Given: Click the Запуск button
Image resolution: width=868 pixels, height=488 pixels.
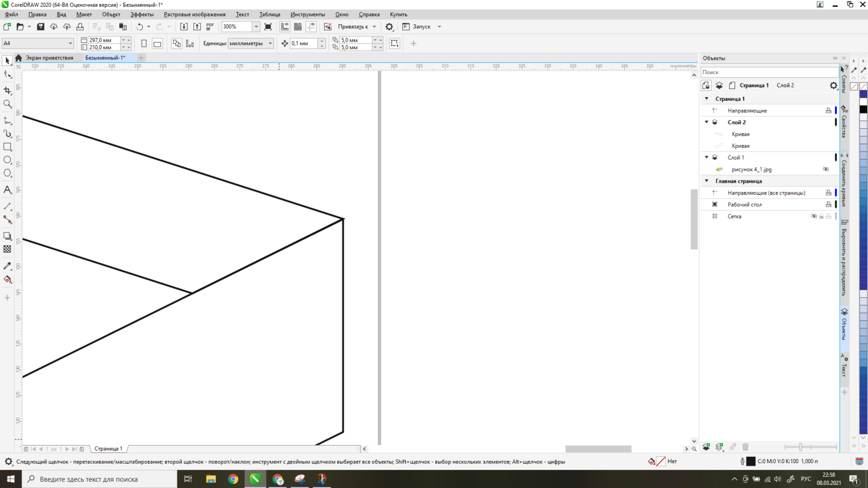Looking at the screenshot, I should 421,27.
